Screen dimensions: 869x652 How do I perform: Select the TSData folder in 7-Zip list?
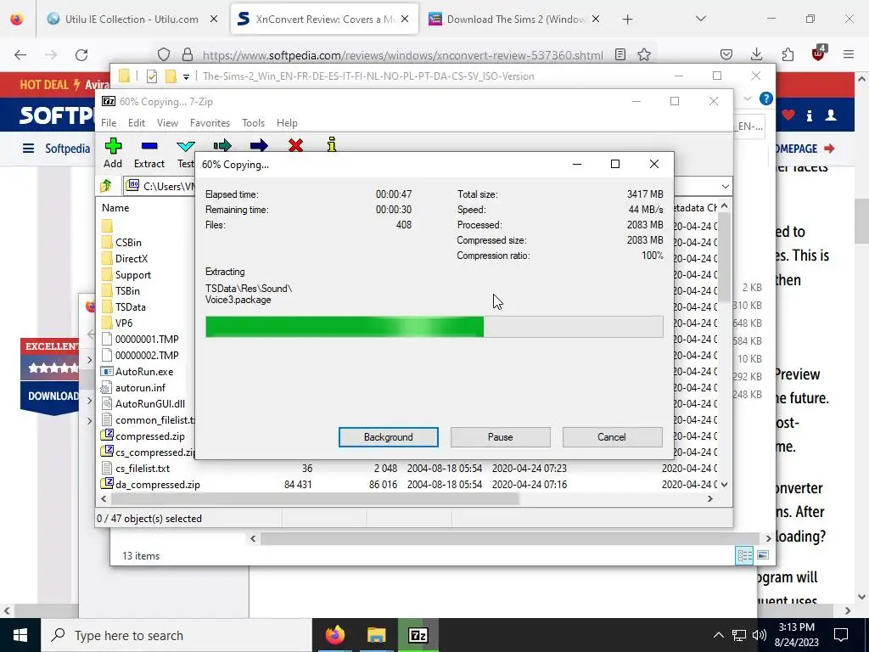[130, 306]
